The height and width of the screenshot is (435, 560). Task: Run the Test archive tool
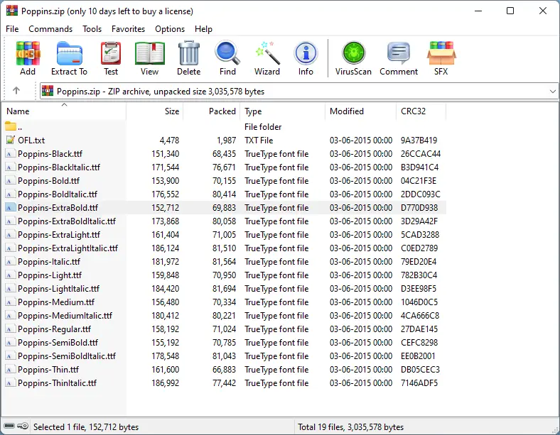click(111, 53)
